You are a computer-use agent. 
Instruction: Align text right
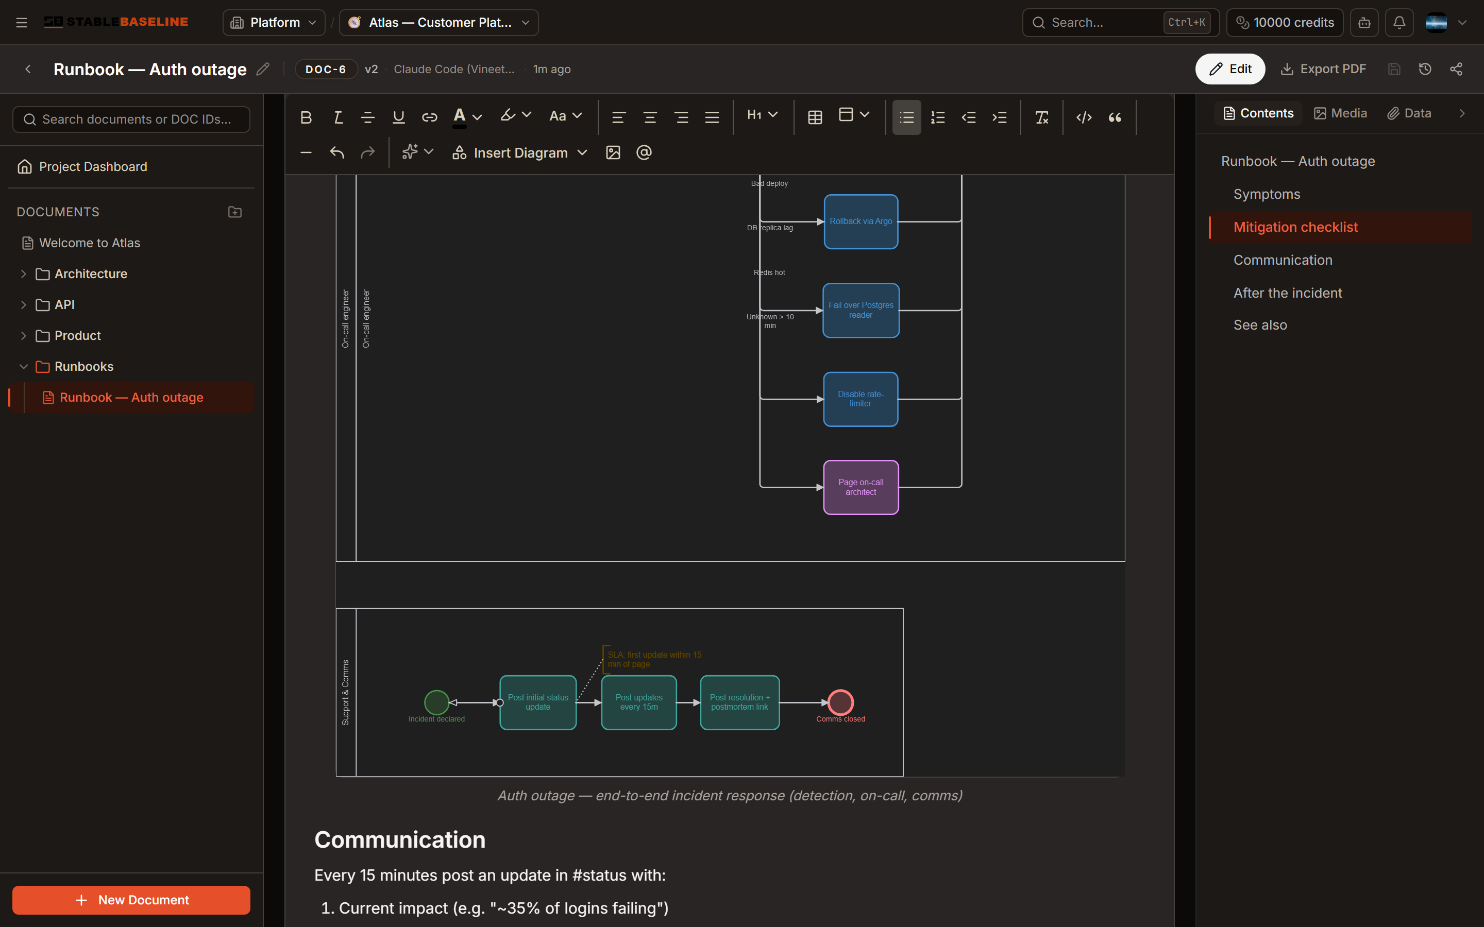[681, 117]
